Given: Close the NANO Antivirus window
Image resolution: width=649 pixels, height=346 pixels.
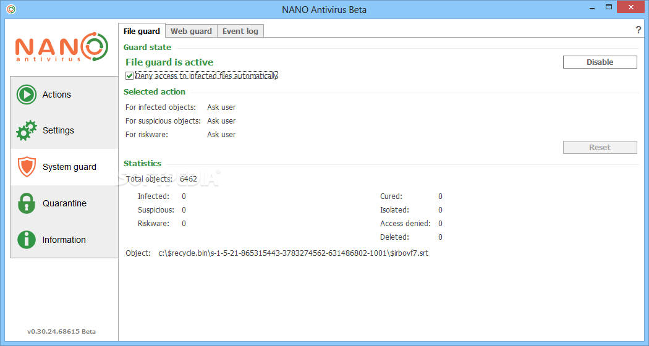Looking at the screenshot, I should 632,7.
